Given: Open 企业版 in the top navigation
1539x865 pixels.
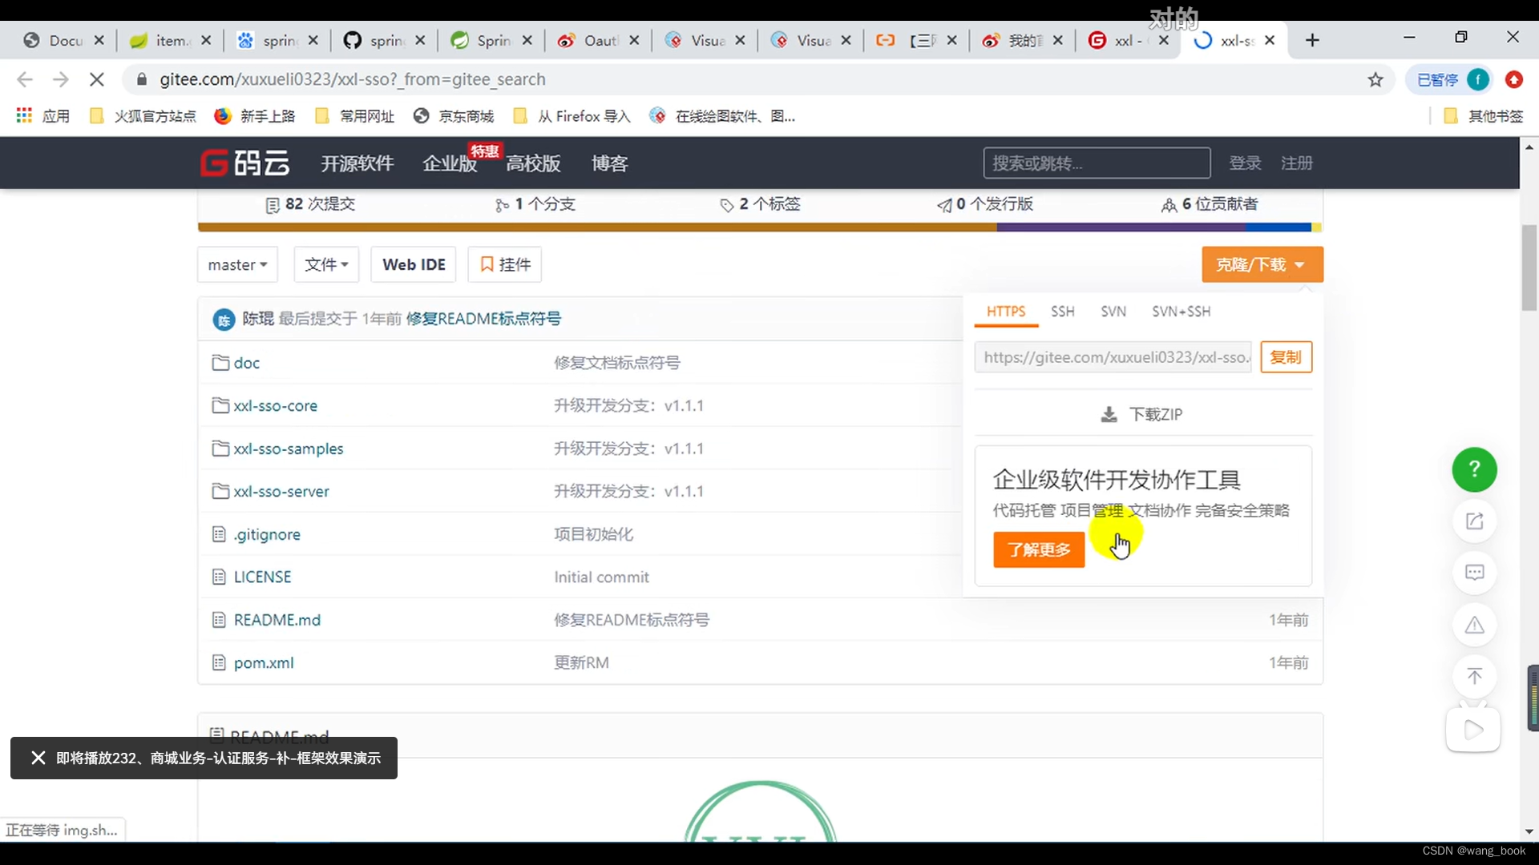Looking at the screenshot, I should click(x=450, y=163).
